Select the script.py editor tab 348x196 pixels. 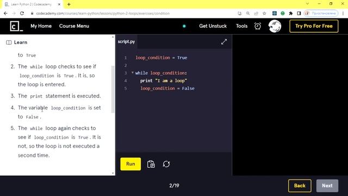click(126, 41)
